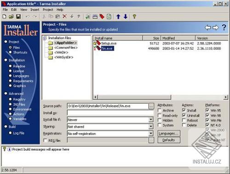Click the Paste toolbar icon
The image size is (230, 174).
pyautogui.click(x=57, y=17)
